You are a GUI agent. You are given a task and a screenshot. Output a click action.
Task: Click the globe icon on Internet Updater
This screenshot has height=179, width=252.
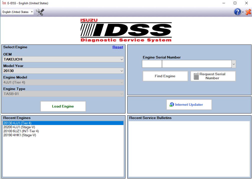point(172,104)
